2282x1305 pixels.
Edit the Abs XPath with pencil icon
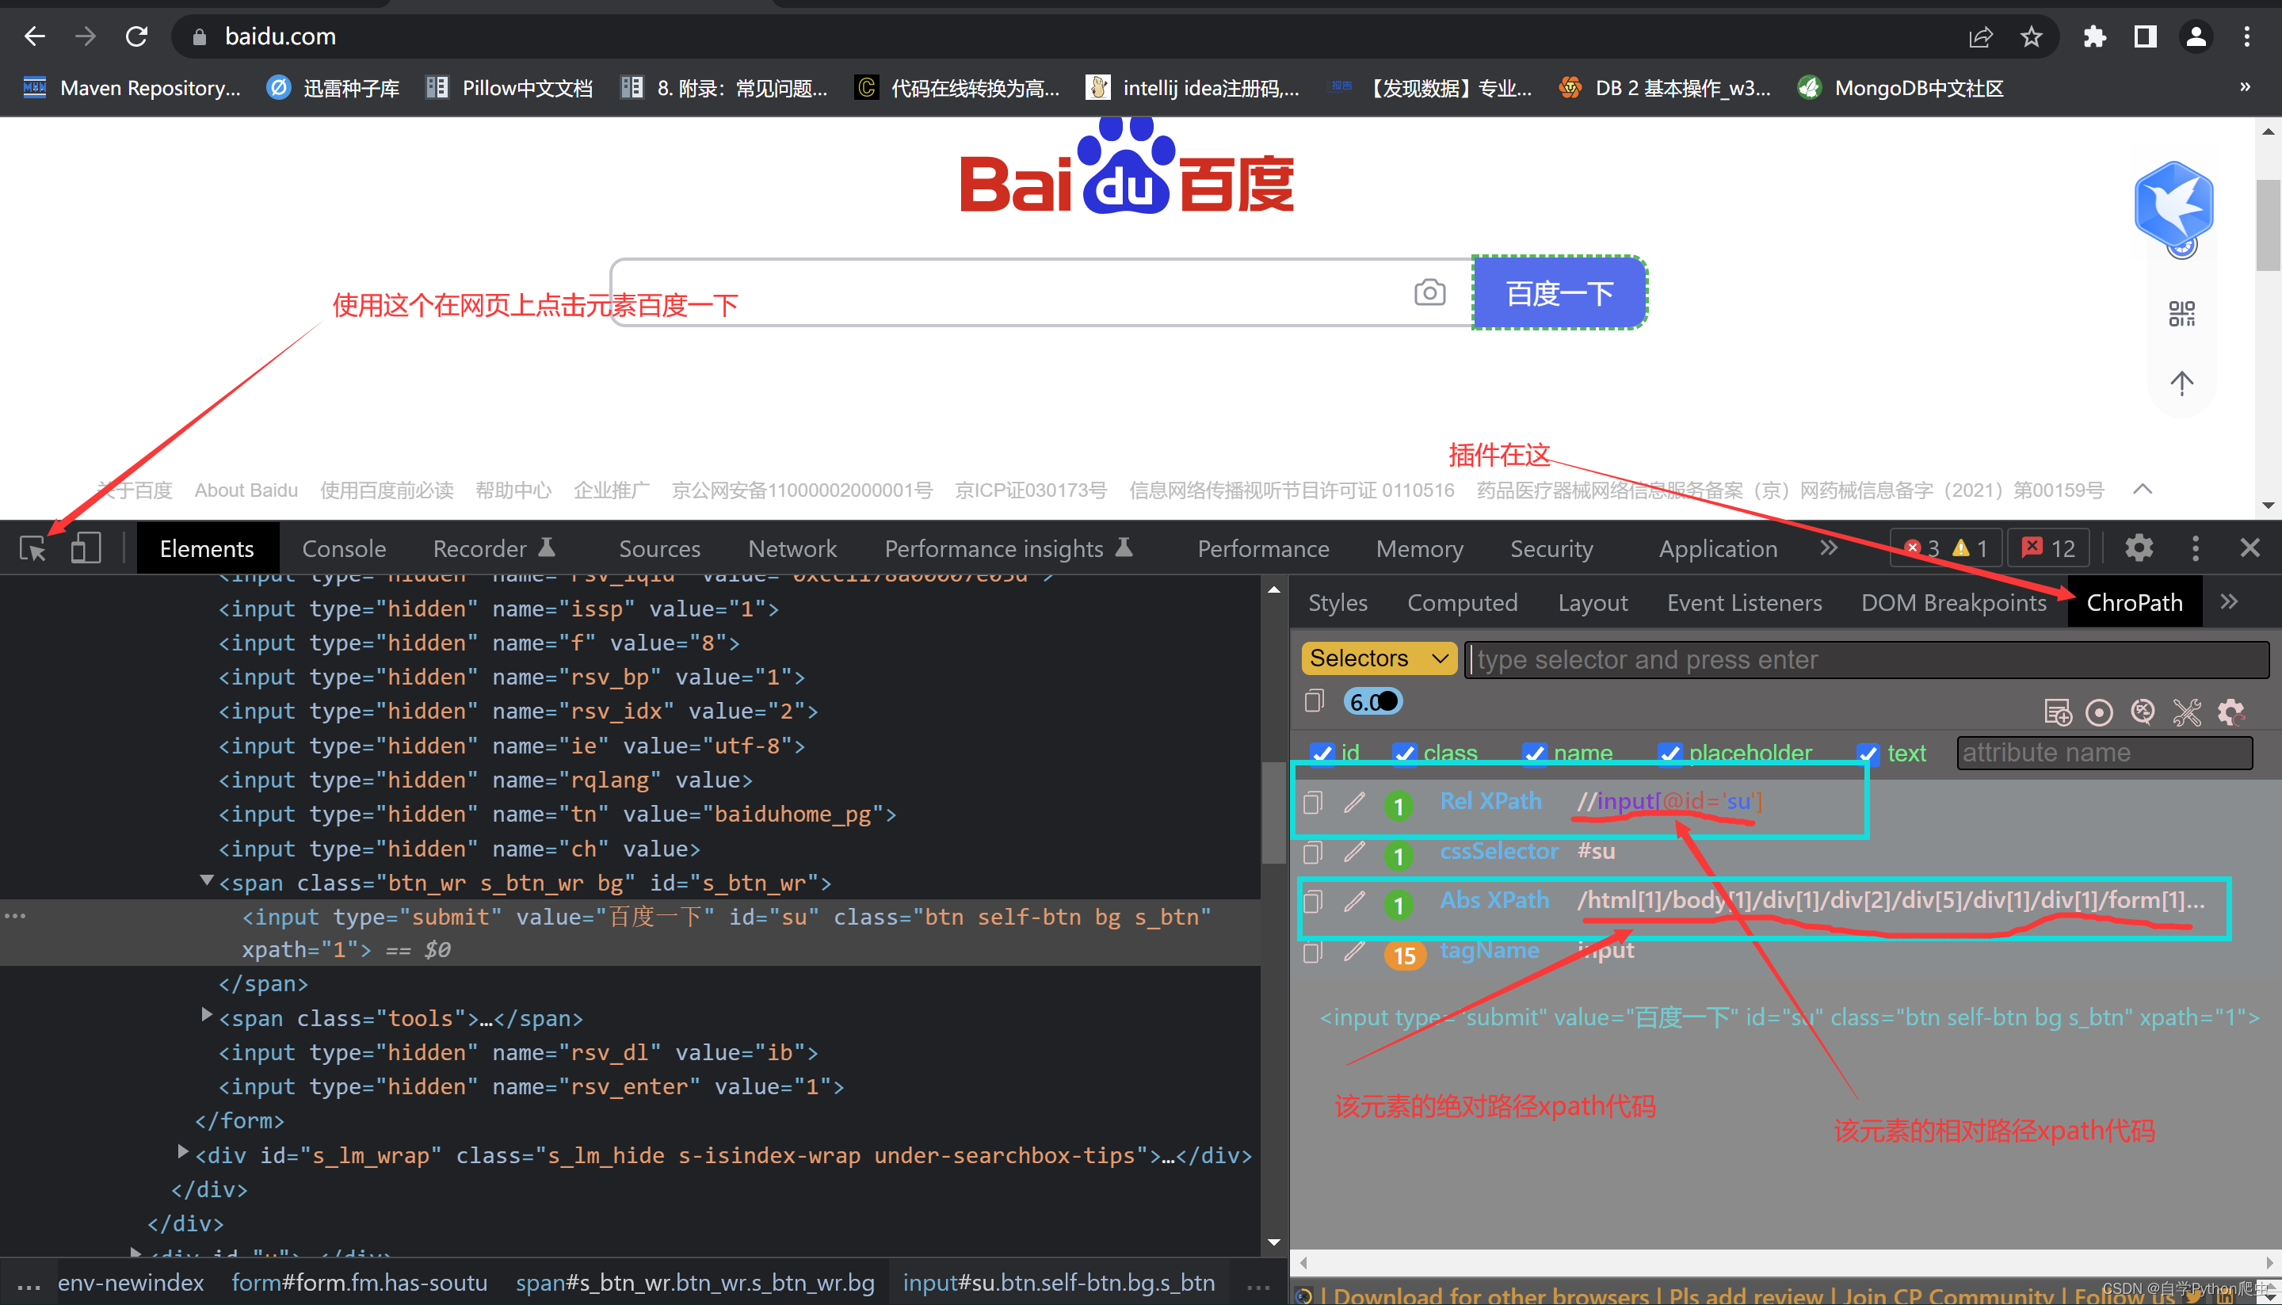(1354, 901)
